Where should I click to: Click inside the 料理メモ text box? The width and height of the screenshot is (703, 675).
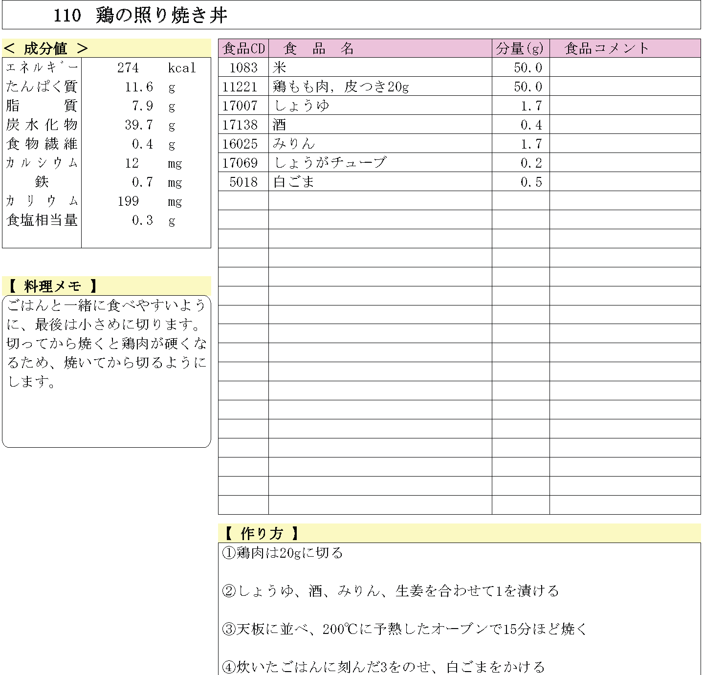(x=107, y=371)
